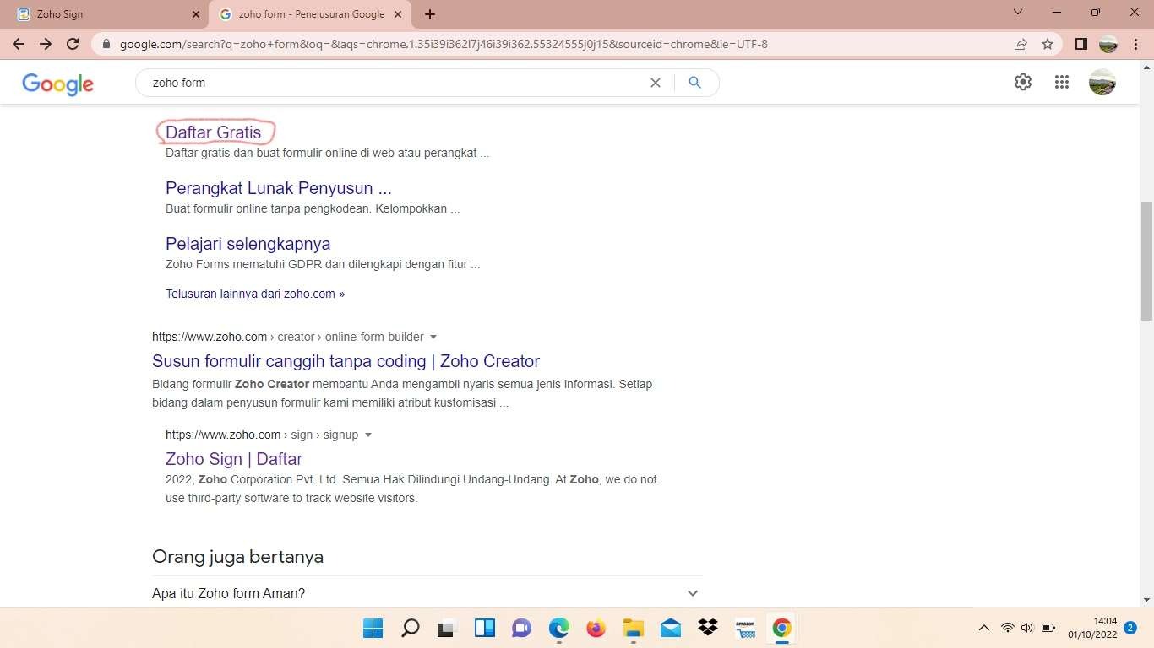Open the Google account avatar
Viewport: 1154px width, 648px height.
tap(1102, 82)
